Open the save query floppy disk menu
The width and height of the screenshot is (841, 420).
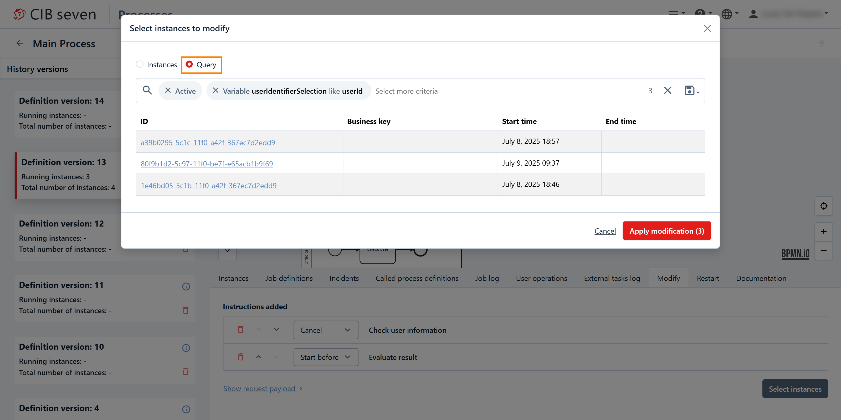tap(691, 90)
